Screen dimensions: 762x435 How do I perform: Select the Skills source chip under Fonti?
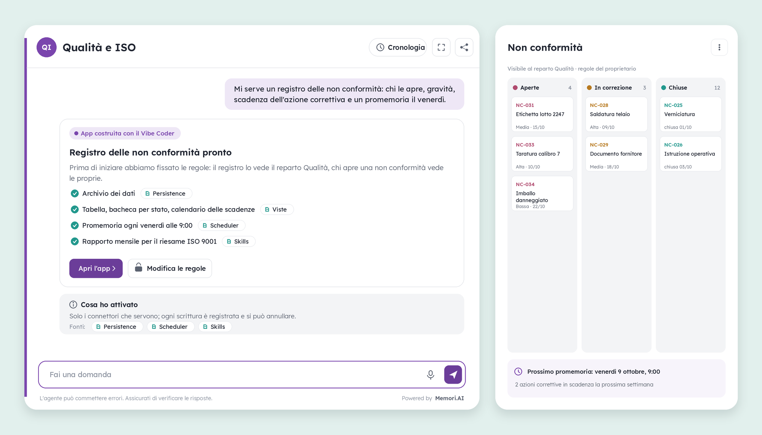[215, 327]
